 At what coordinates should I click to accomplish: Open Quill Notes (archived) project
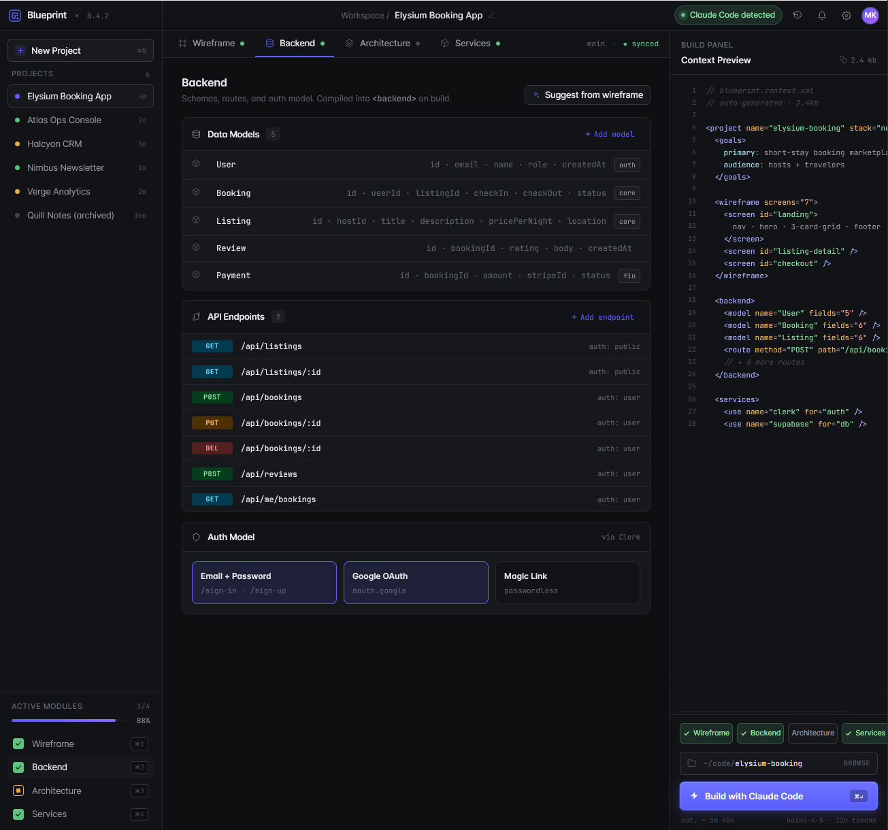(80, 215)
